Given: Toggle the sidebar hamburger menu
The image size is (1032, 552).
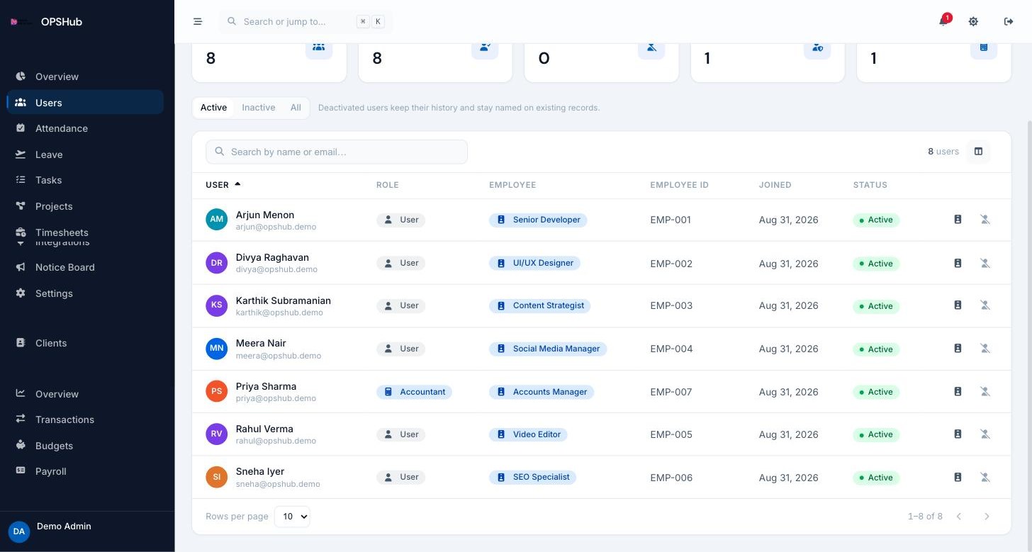Looking at the screenshot, I should (x=198, y=21).
